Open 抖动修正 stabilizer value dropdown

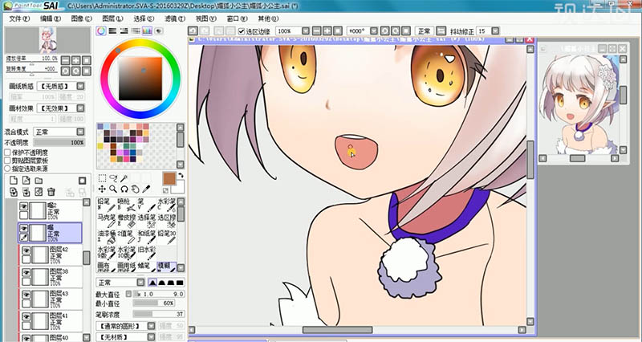pos(495,31)
